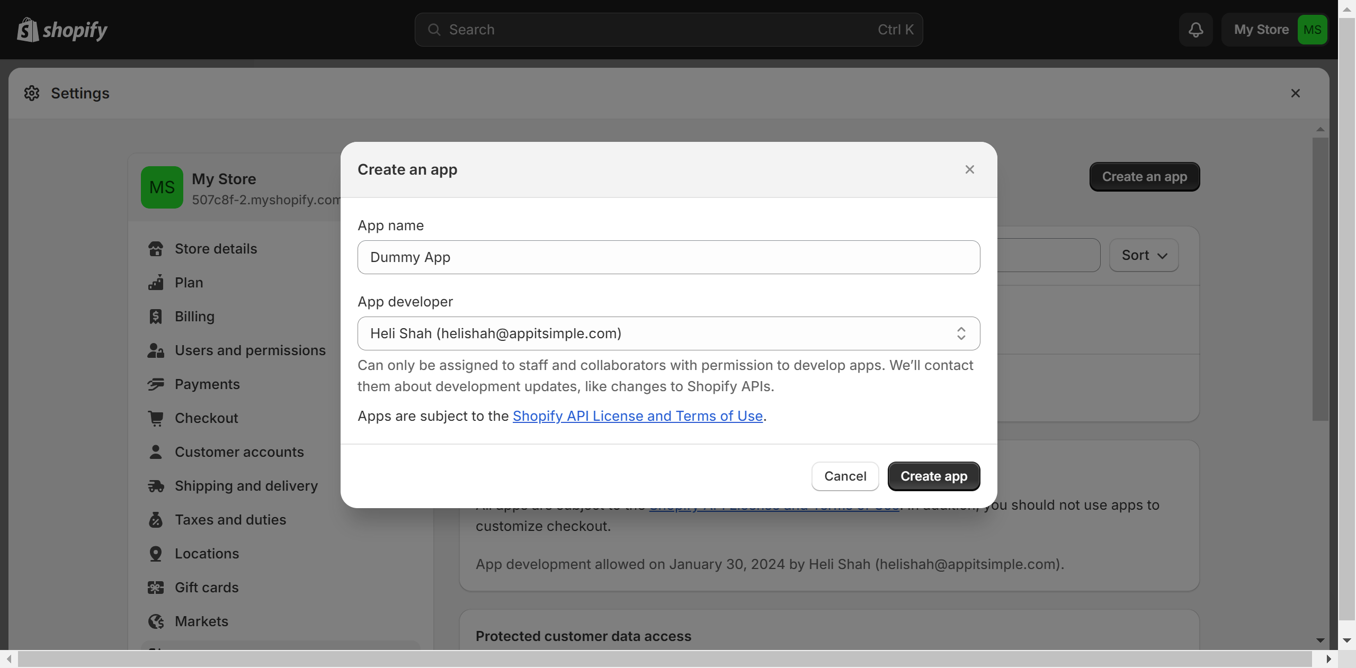Confirm with Create app button
This screenshot has width=1356, height=668.
pyautogui.click(x=933, y=476)
